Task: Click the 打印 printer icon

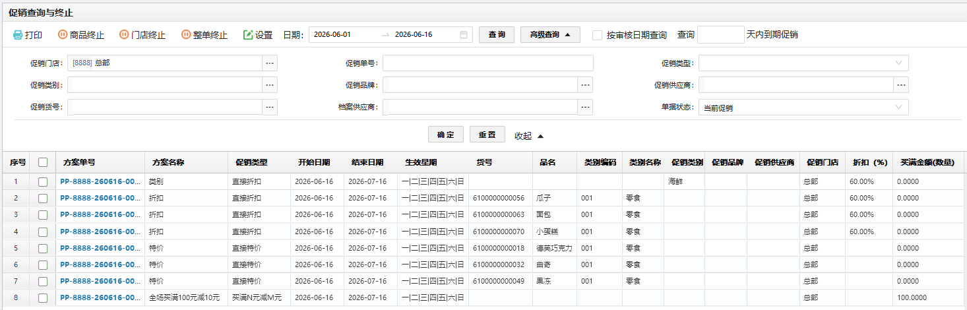Action: [x=18, y=35]
